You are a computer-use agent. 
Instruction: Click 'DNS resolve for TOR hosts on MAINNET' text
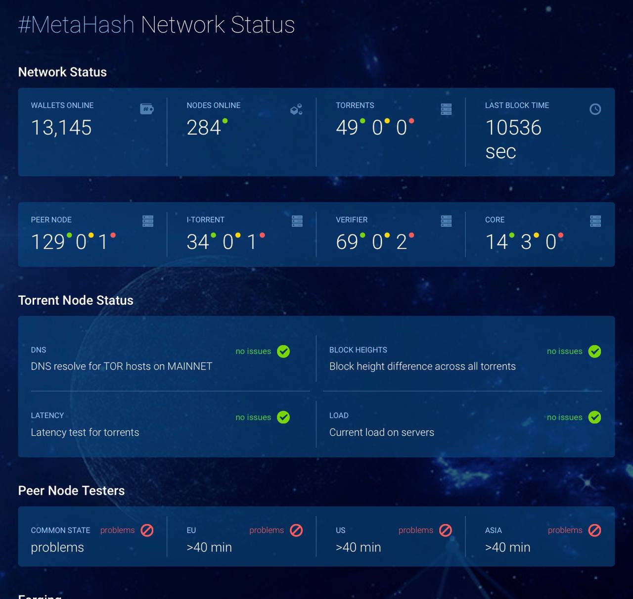tap(122, 367)
